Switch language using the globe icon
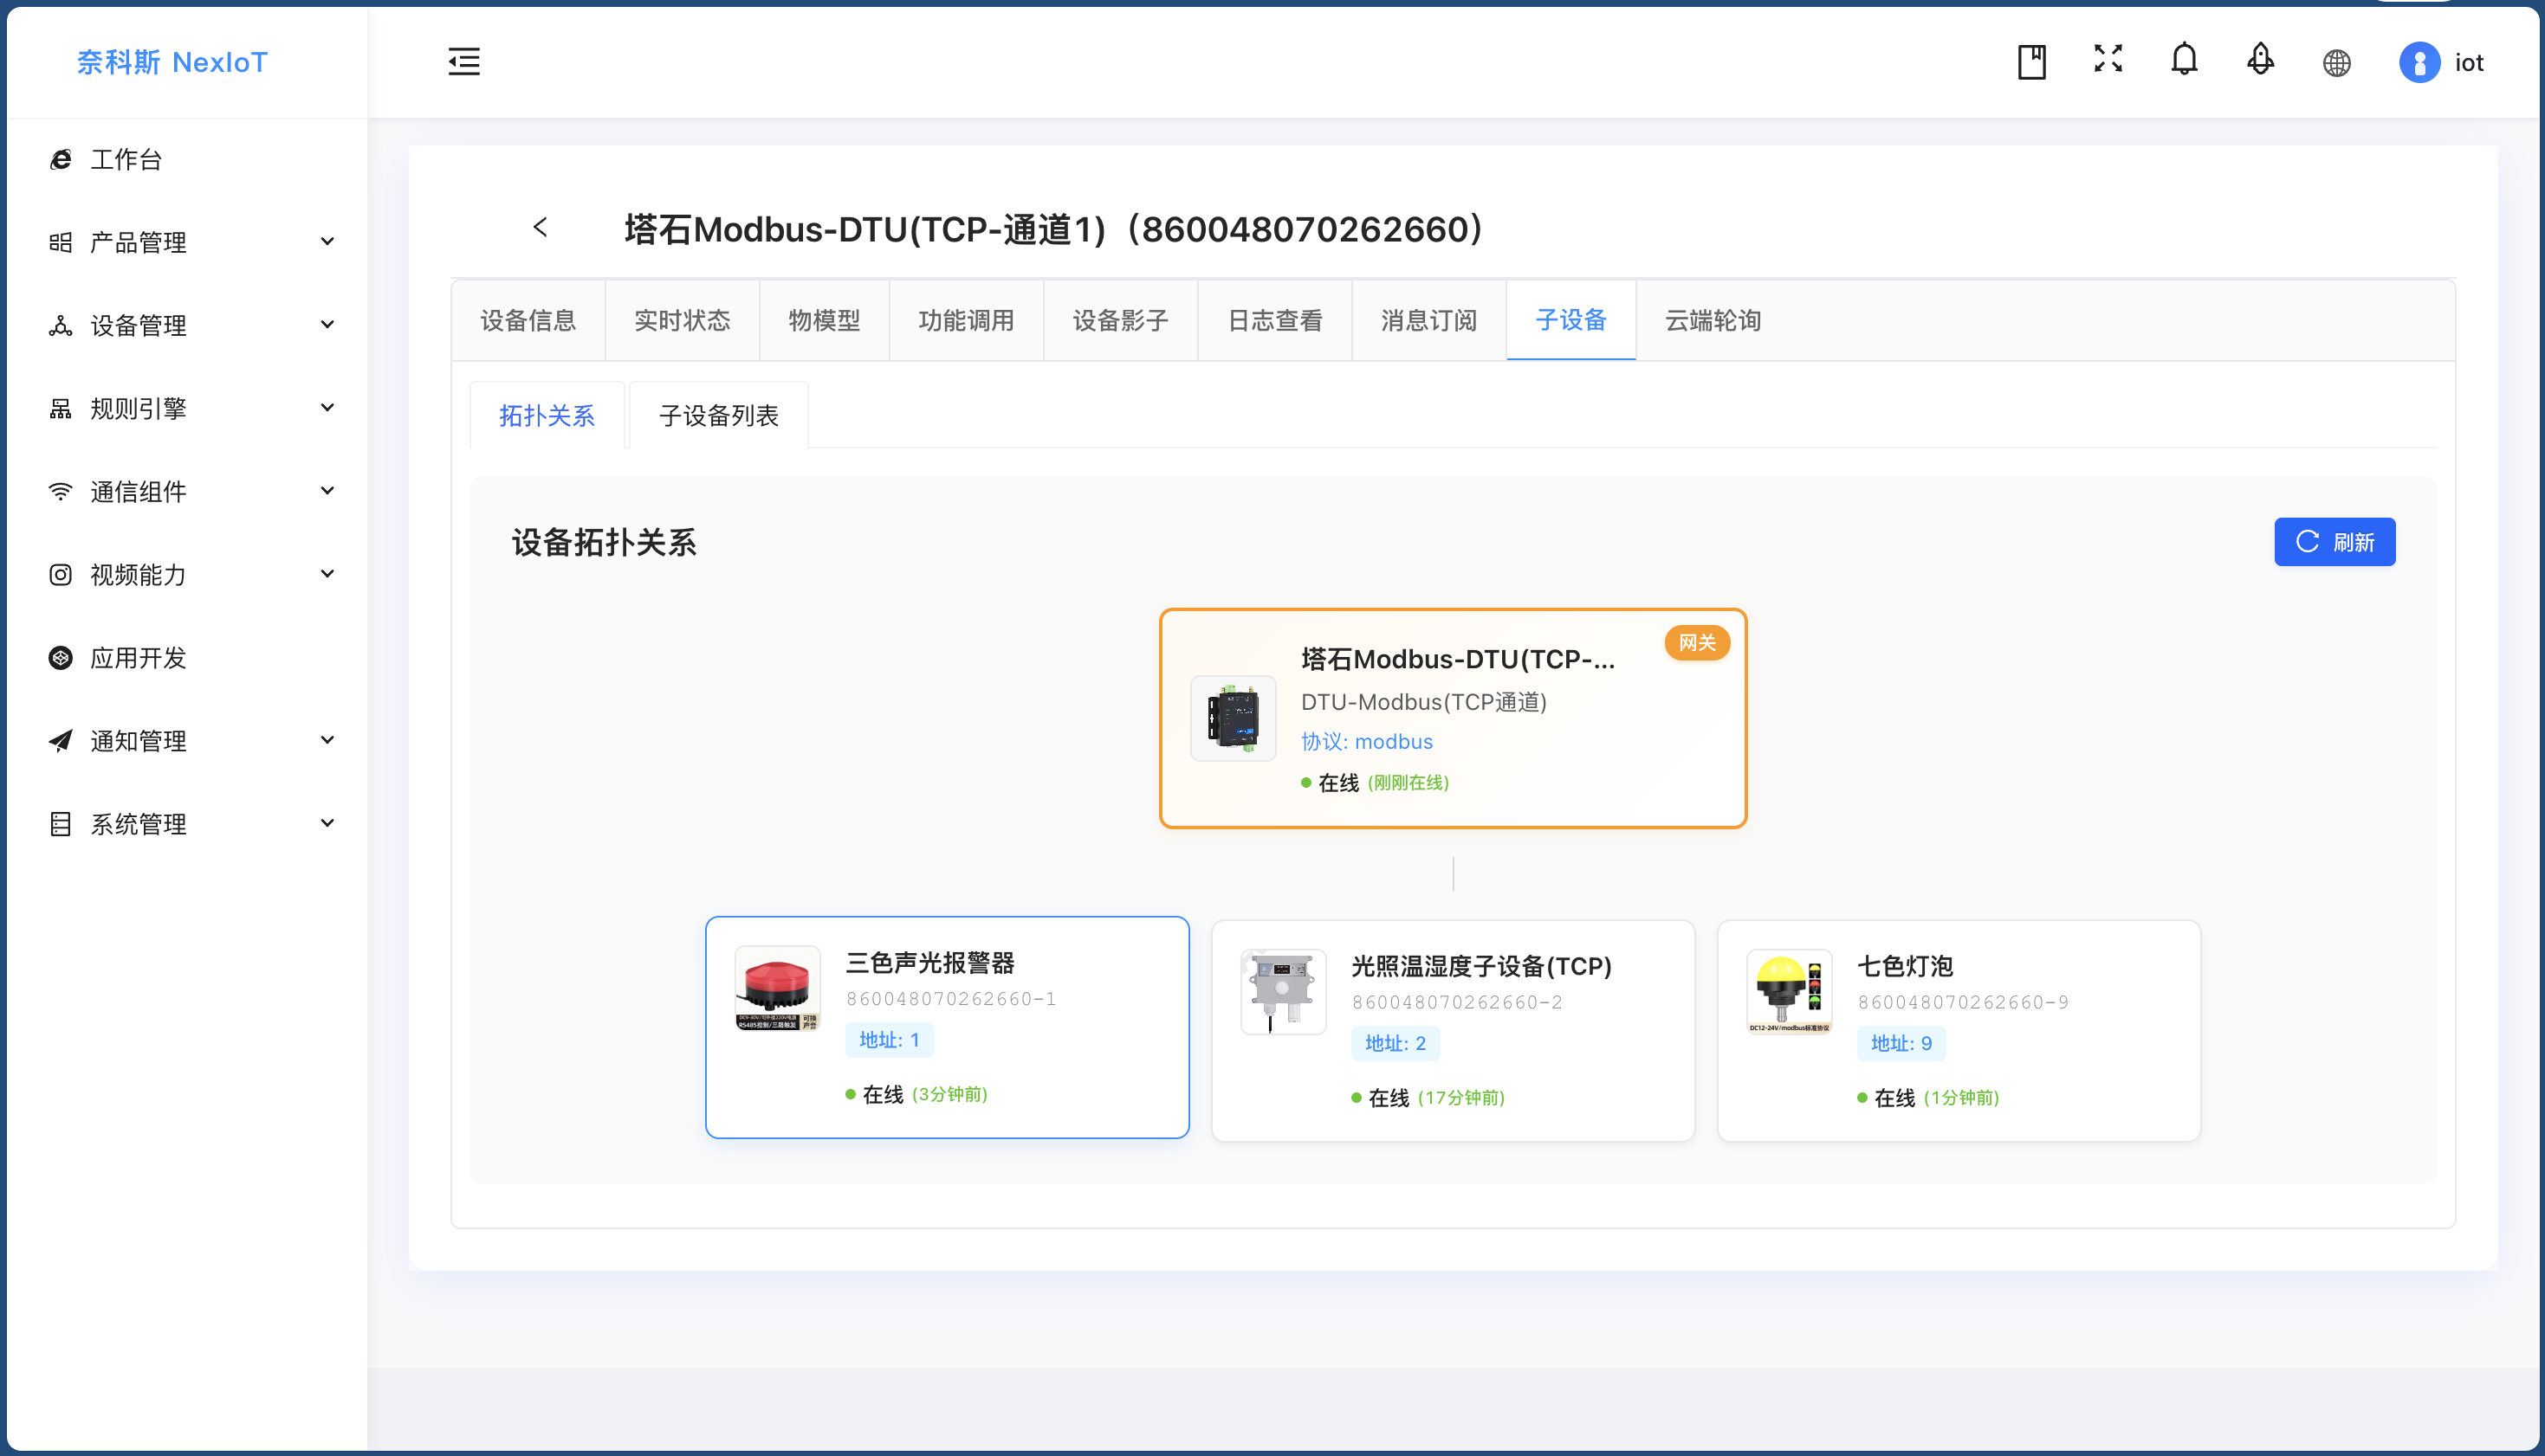This screenshot has width=2545, height=1456. tap(2336, 62)
